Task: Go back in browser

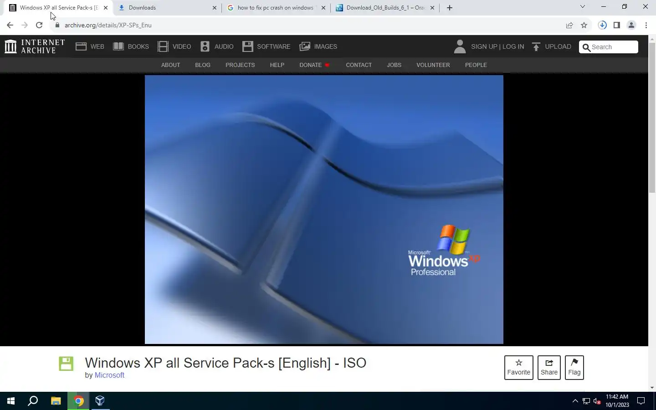Action: pos(10,25)
